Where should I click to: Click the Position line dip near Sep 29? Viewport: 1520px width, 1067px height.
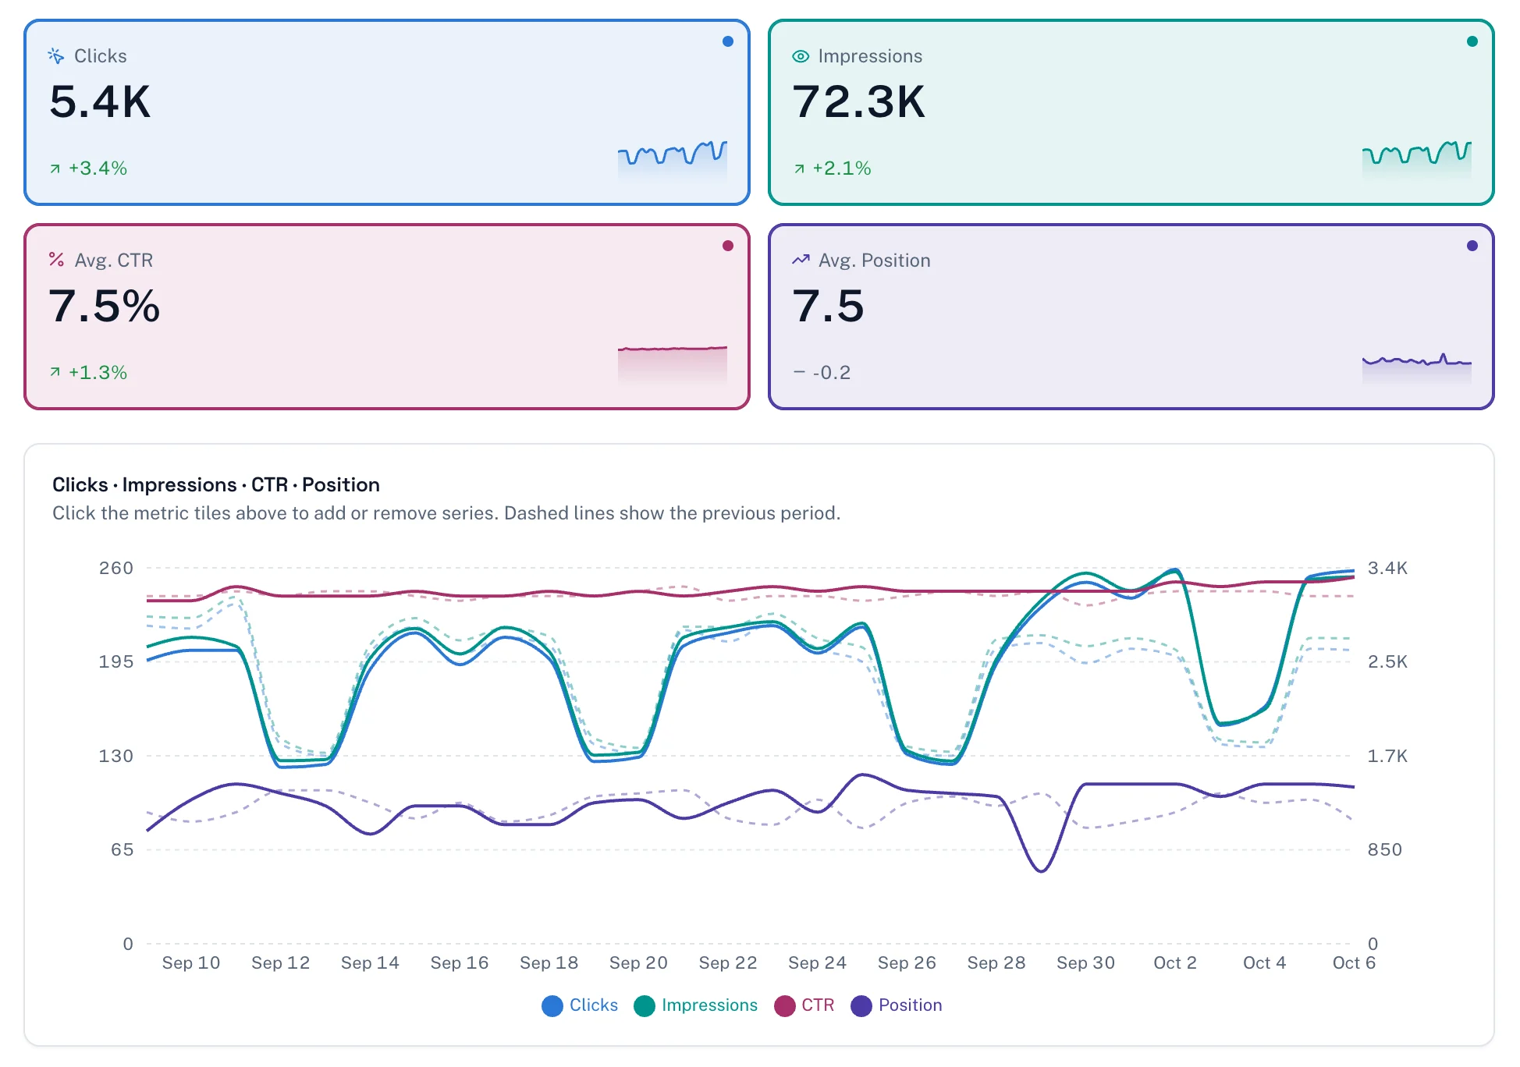tap(1041, 870)
